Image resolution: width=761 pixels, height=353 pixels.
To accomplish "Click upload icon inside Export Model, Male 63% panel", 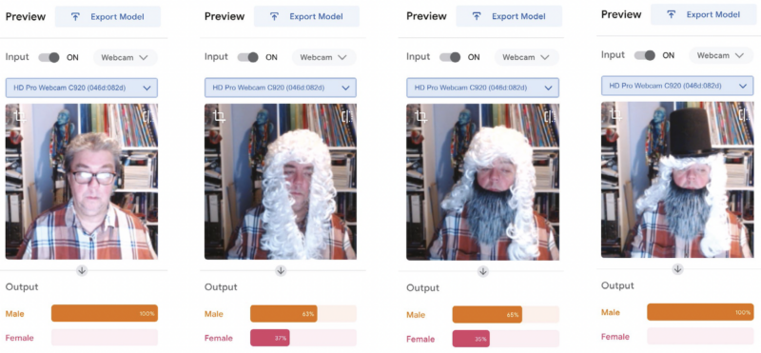I will click(274, 16).
